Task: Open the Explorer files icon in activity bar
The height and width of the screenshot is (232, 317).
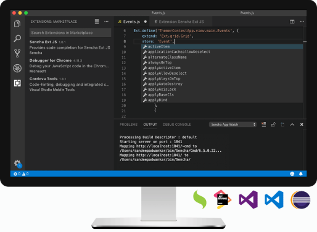Action: pos(17,24)
